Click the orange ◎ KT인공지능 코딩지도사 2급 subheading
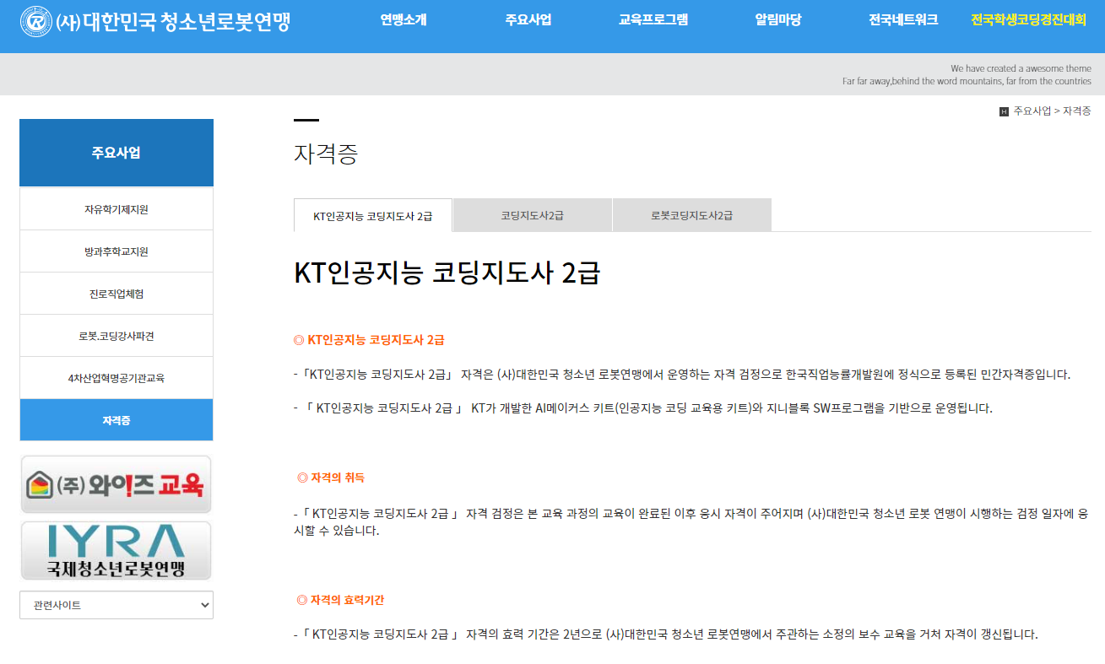Image resolution: width=1105 pixels, height=664 pixels. (x=369, y=340)
